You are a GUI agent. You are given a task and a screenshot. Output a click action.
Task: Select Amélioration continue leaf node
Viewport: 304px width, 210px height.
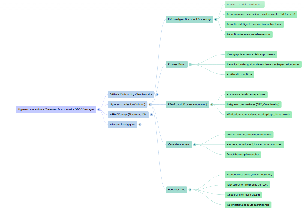pos(239,74)
